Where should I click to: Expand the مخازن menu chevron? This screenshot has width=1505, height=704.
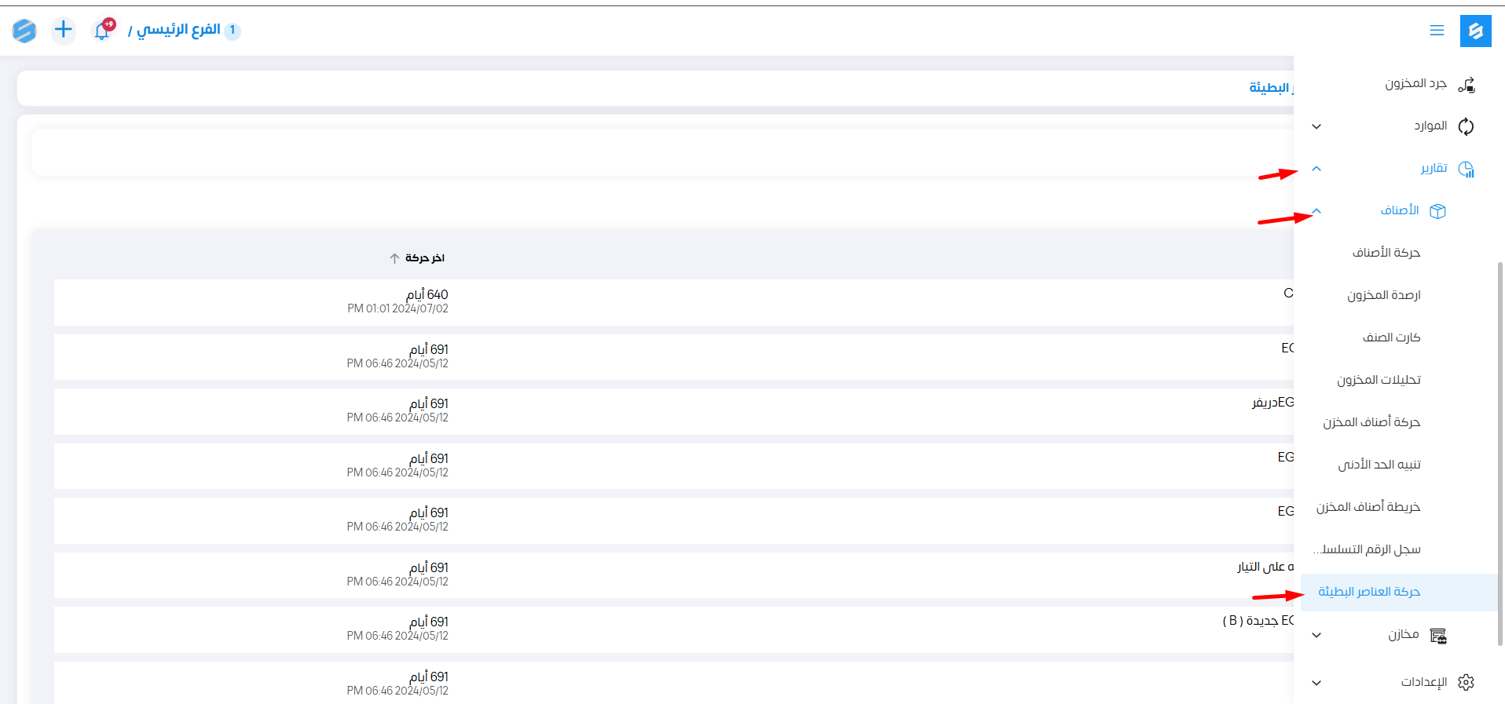pos(1316,635)
